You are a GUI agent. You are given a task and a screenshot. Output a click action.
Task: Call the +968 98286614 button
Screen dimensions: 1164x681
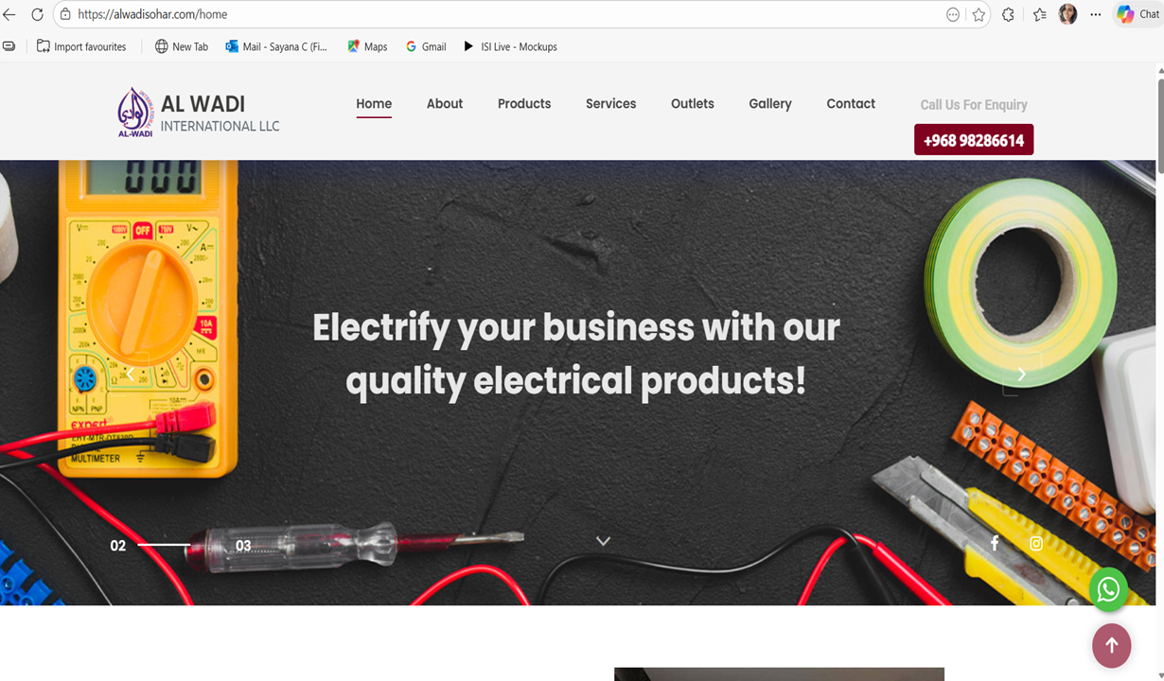point(974,140)
